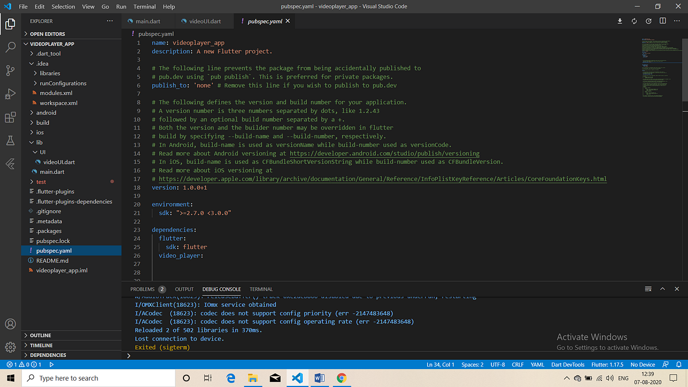688x387 pixels.
Task: Open the Source Control view
Action: pos(10,71)
